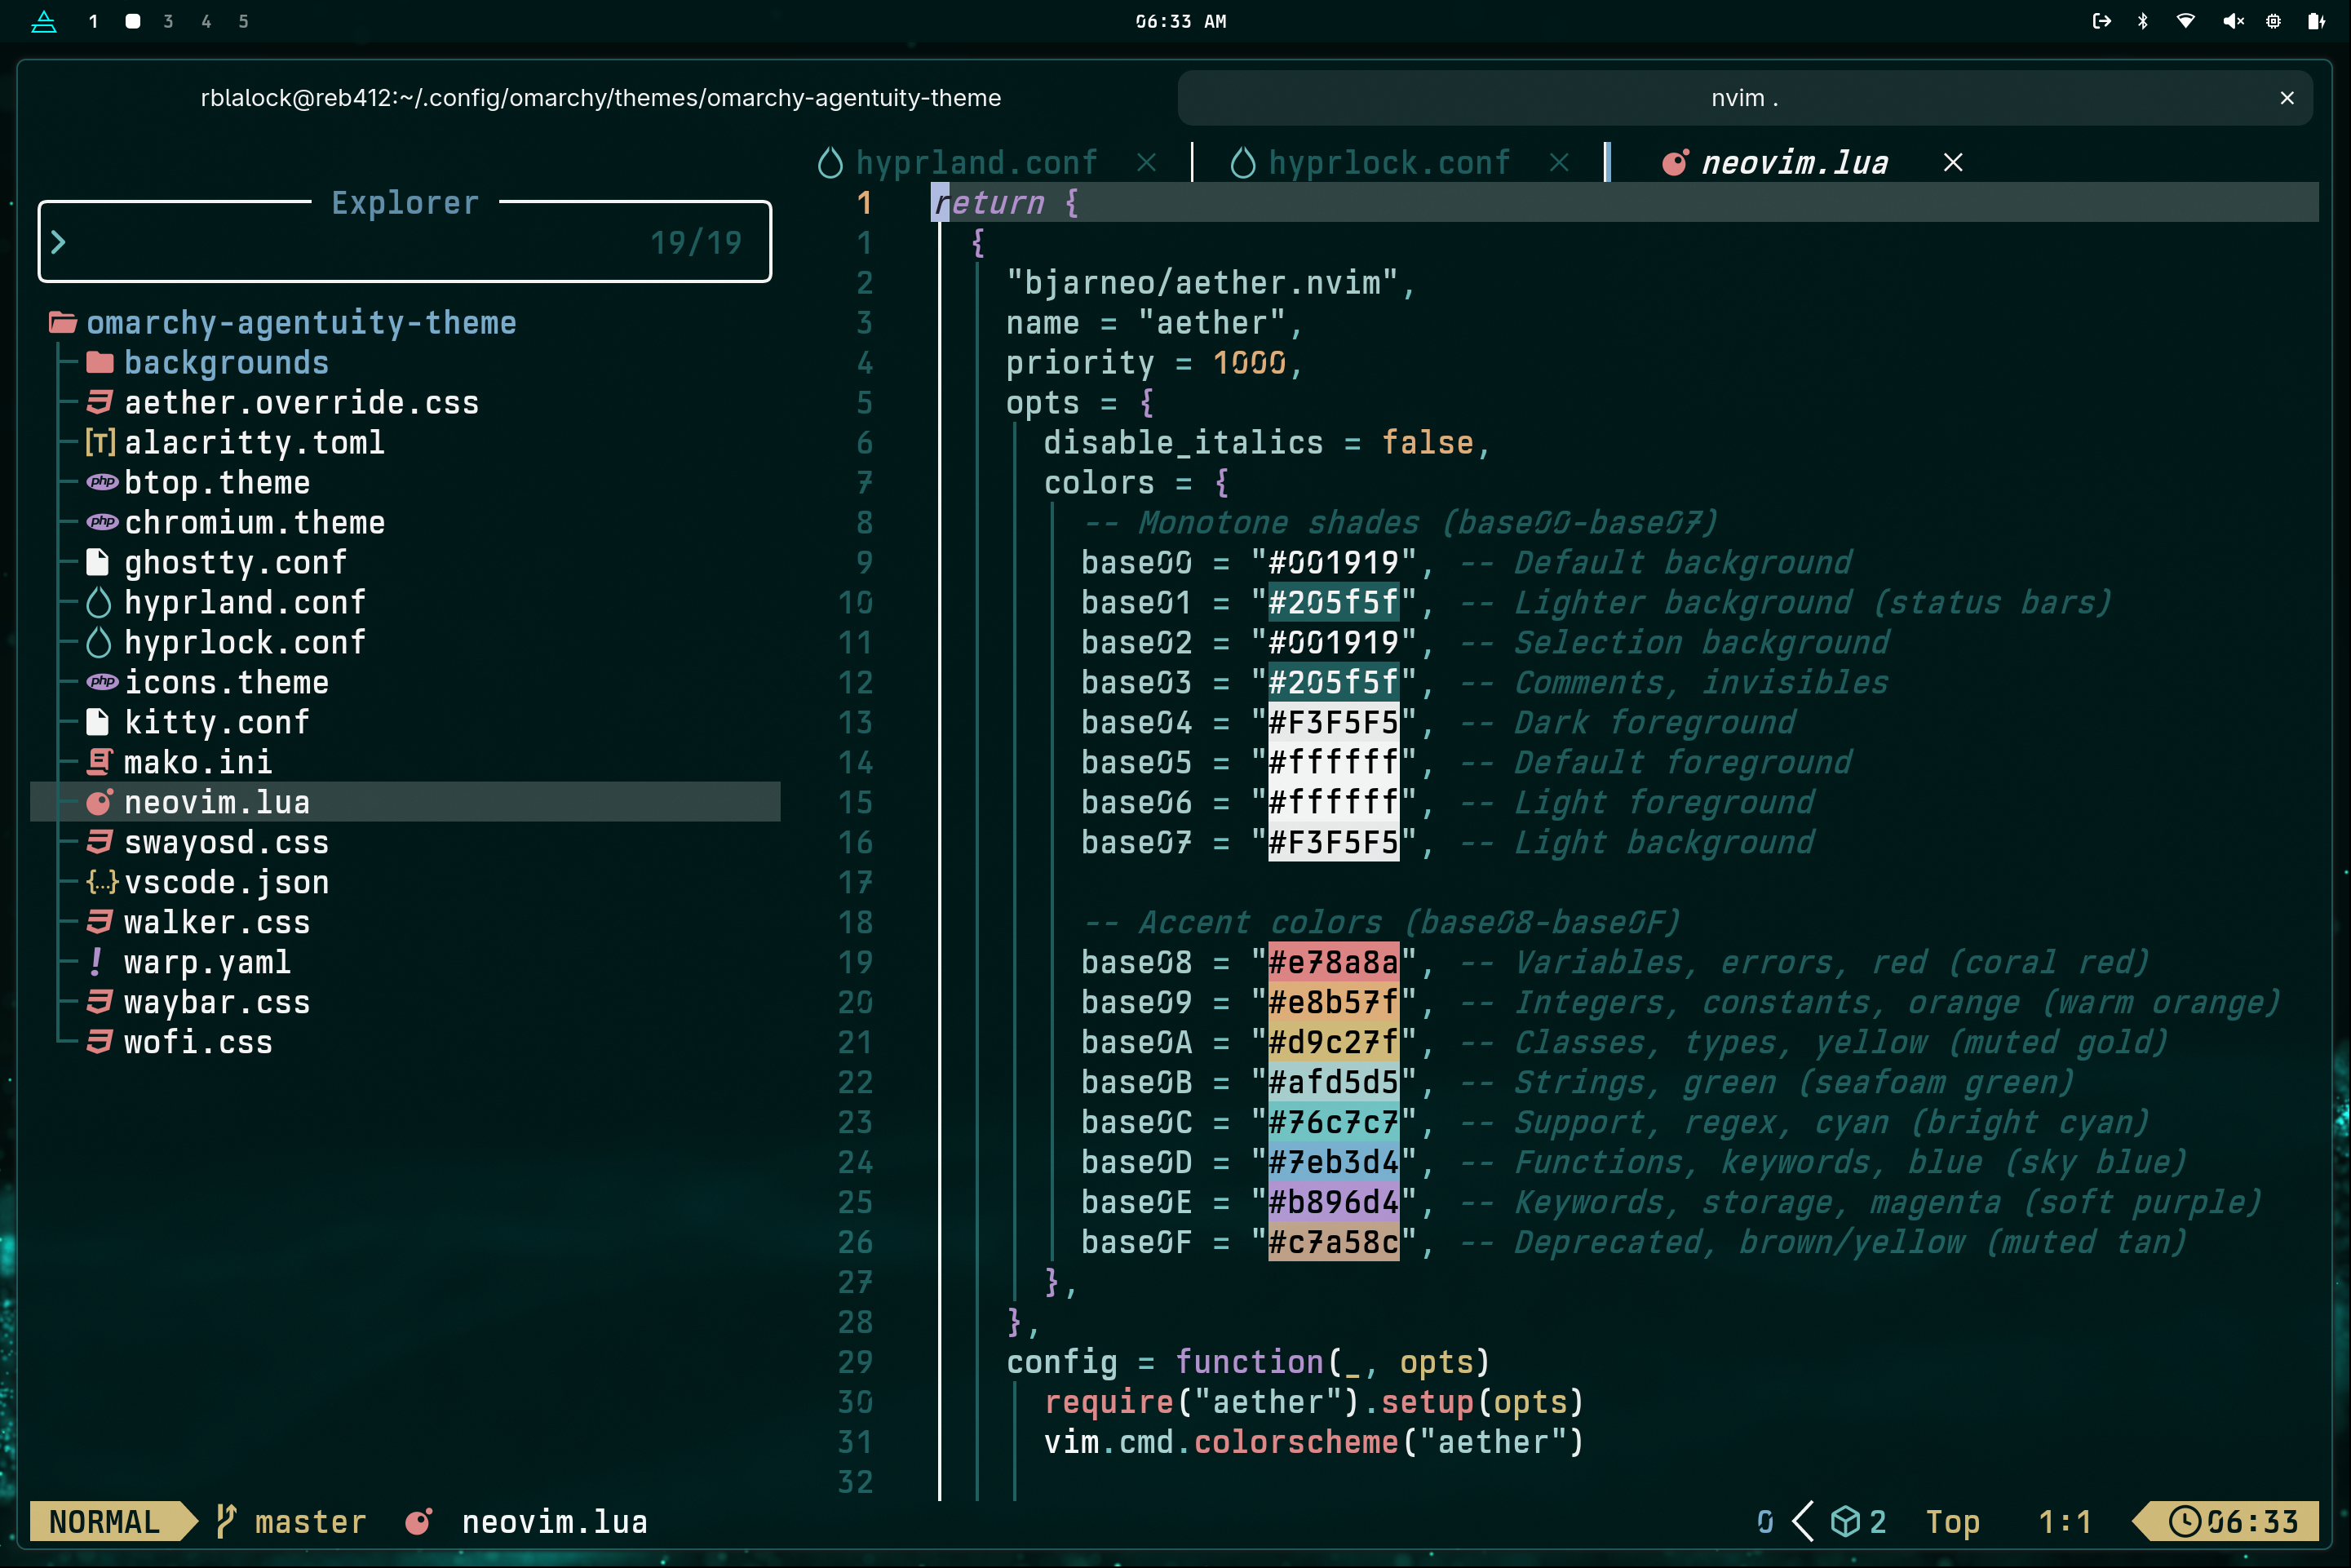The width and height of the screenshot is (2351, 1568).
Task: Click the Omarchy logo icon in top bar
Action: [44, 21]
